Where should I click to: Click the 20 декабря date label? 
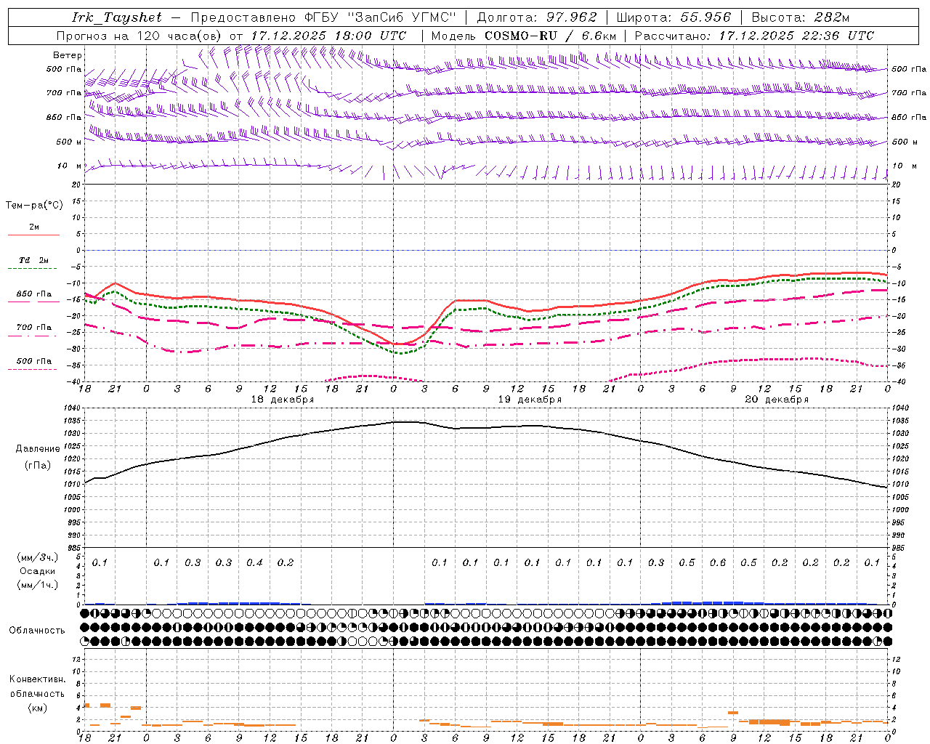(x=777, y=400)
